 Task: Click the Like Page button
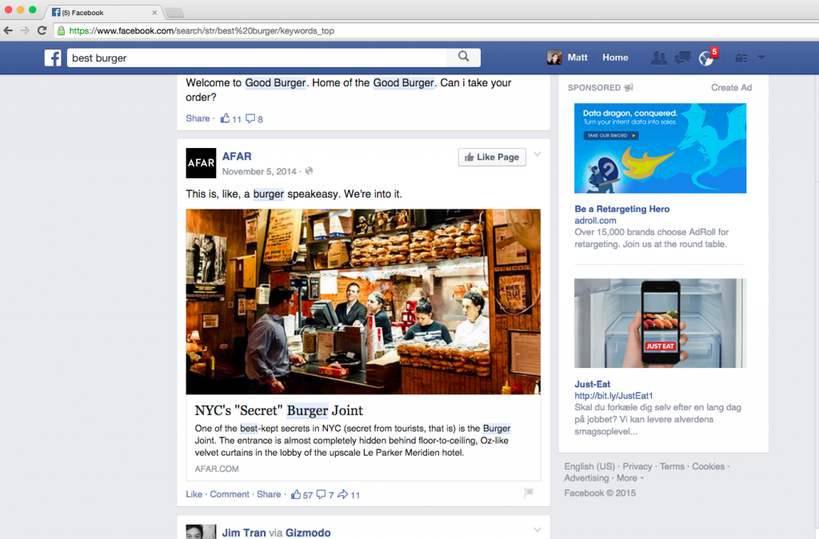(492, 158)
